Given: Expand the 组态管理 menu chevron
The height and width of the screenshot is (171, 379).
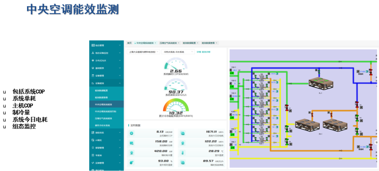Looking at the screenshot, I should (x=120, y=45).
